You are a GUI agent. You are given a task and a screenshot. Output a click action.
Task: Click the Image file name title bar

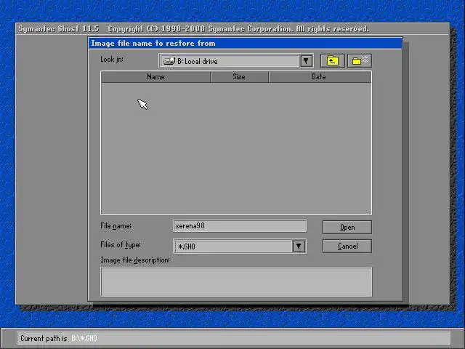(x=245, y=44)
